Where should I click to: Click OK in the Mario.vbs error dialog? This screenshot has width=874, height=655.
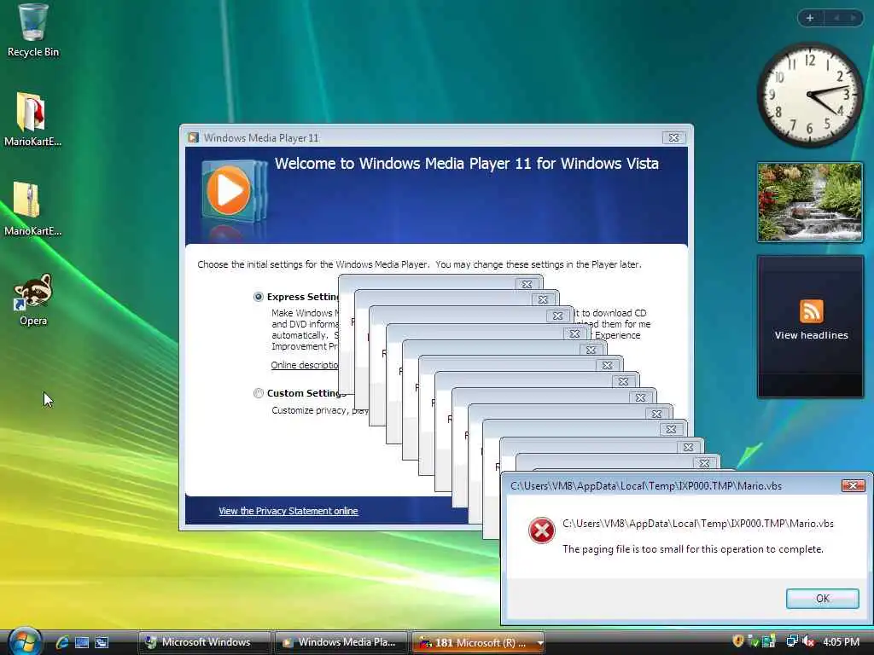tap(822, 598)
